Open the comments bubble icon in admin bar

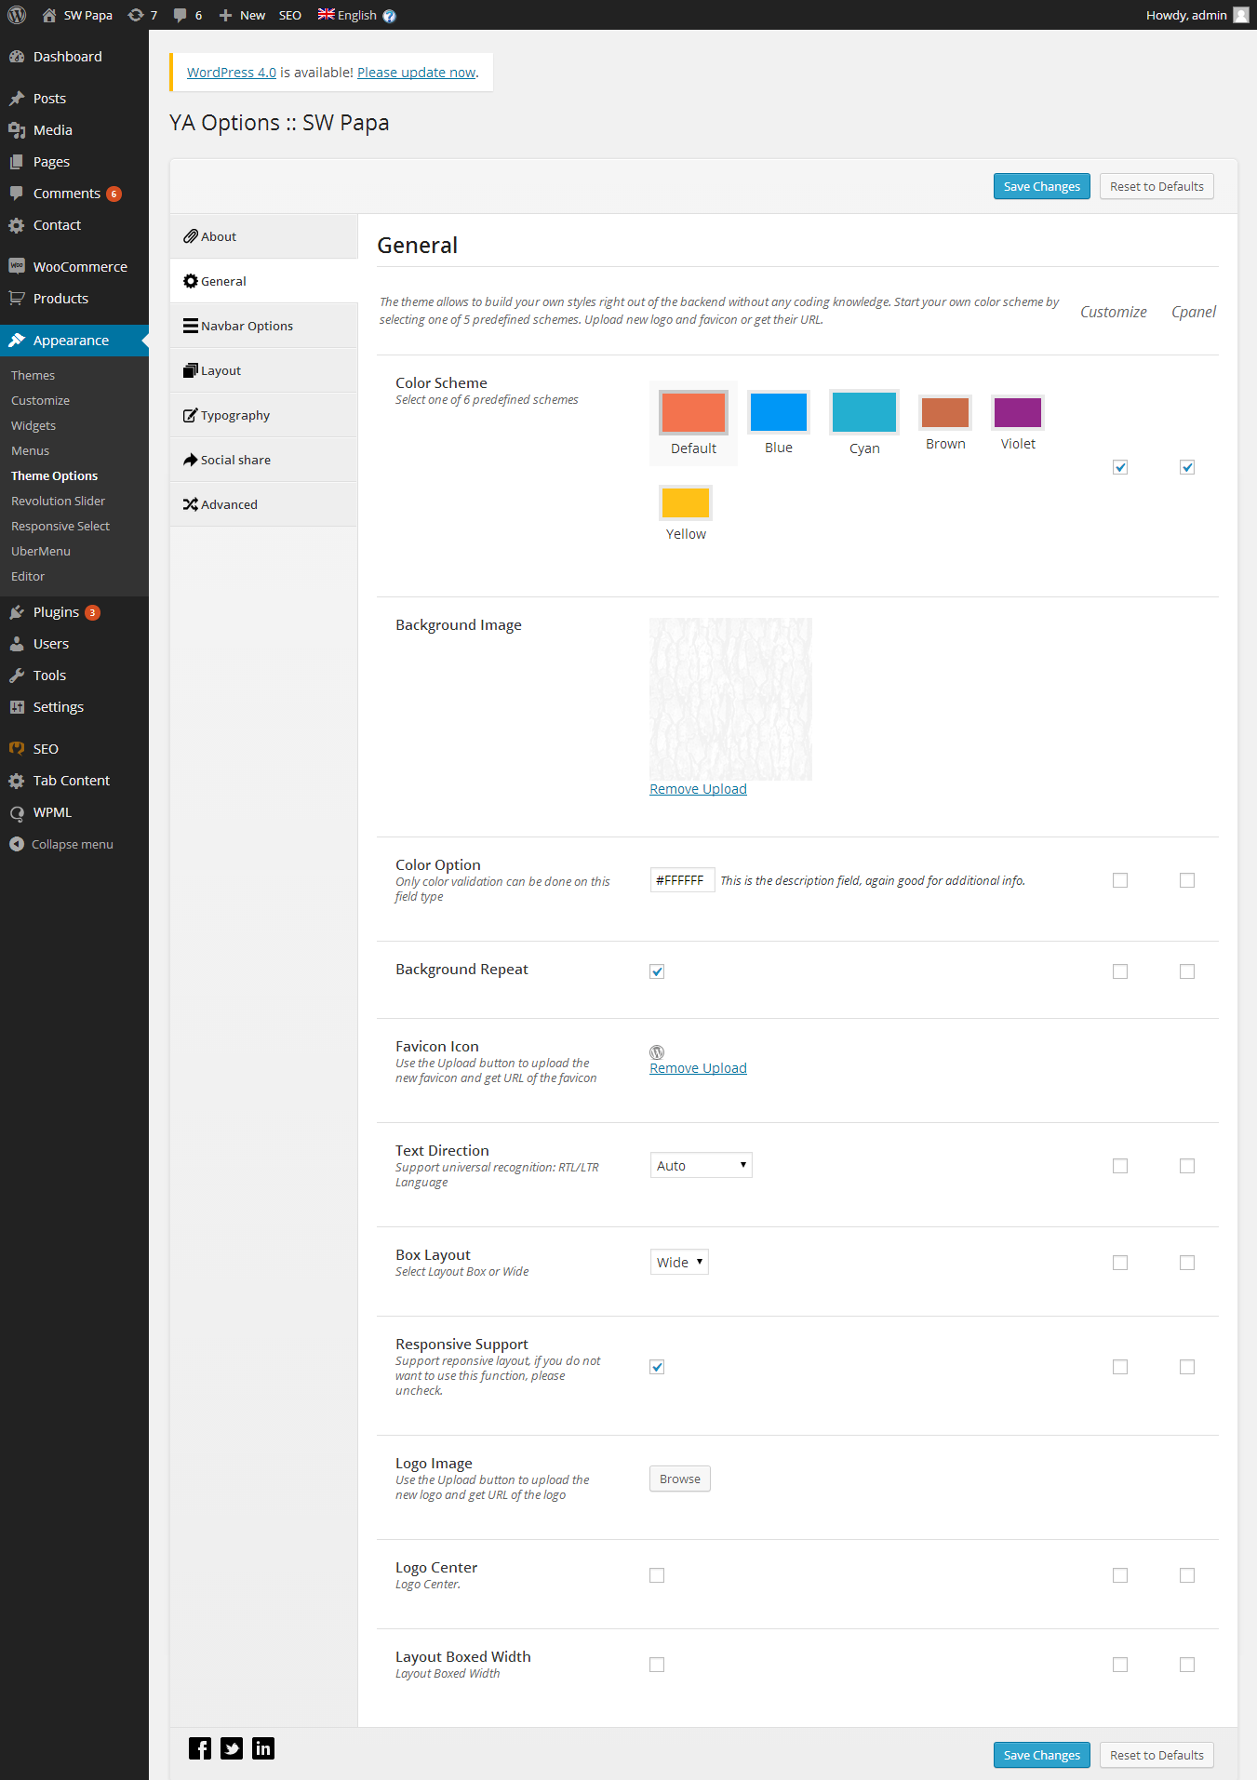tap(181, 15)
